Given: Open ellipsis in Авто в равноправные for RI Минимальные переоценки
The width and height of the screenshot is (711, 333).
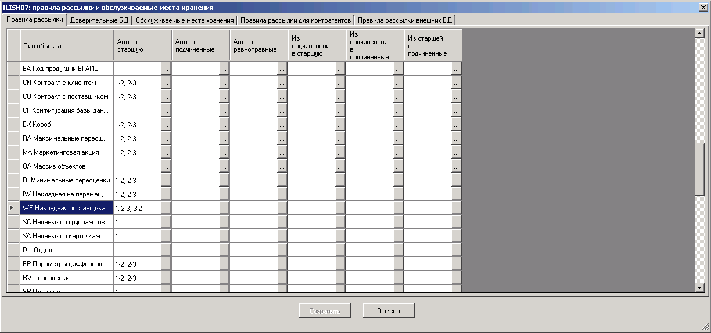Looking at the screenshot, I should click(282, 180).
